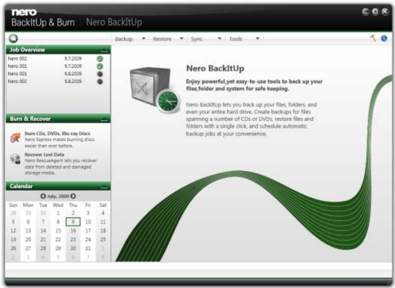Collapse the Job Overview panel
Screen dimensions: 395x288
coord(104,50)
